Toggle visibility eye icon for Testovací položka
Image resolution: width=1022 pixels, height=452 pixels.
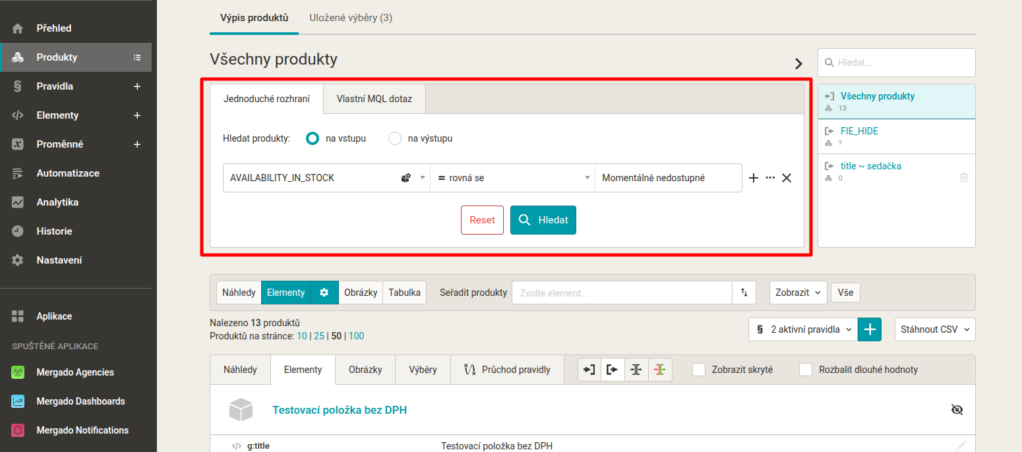pyautogui.click(x=957, y=410)
